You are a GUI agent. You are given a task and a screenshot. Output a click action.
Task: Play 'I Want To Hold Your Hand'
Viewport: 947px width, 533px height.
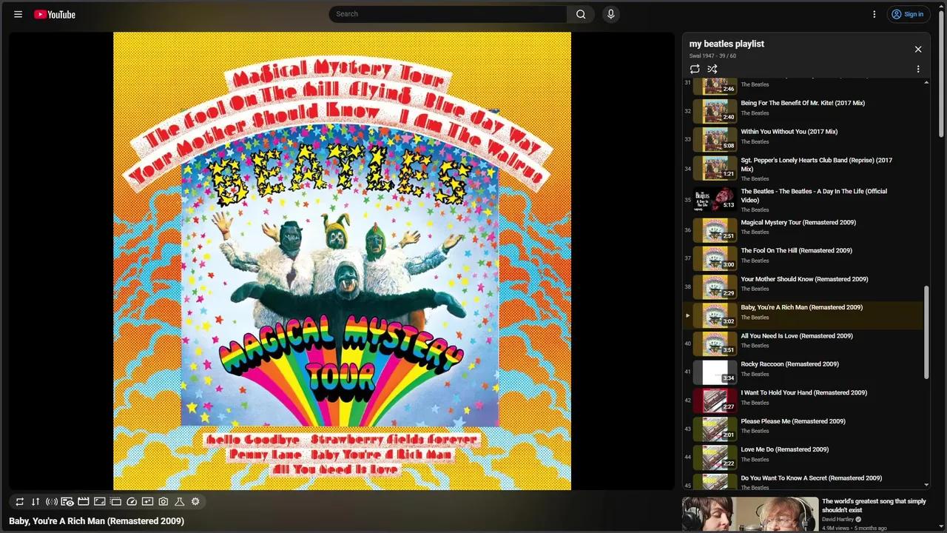(x=804, y=393)
